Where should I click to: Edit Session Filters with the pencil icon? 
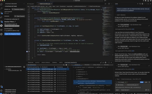15,22
